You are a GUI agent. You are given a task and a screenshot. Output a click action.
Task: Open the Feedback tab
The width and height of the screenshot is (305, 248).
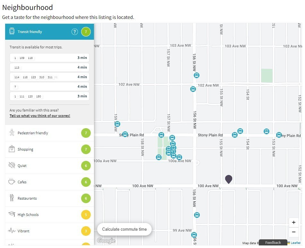click(x=273, y=243)
